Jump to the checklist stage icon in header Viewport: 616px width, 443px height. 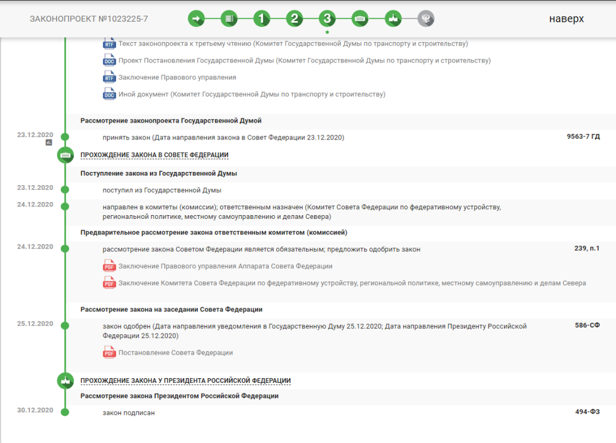[229, 19]
